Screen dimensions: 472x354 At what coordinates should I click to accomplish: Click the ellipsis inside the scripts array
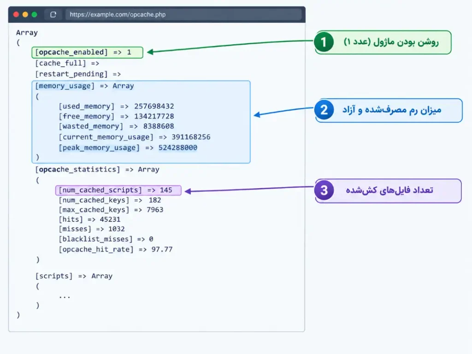click(x=65, y=297)
